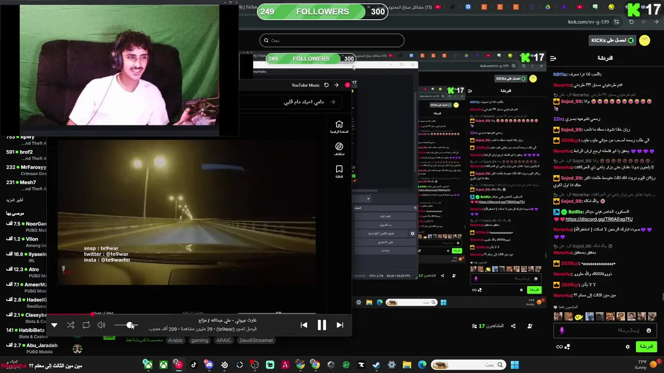Viewport: 664px width, 373px height.
Task: Click the send message input field
Action: [x=605, y=330]
